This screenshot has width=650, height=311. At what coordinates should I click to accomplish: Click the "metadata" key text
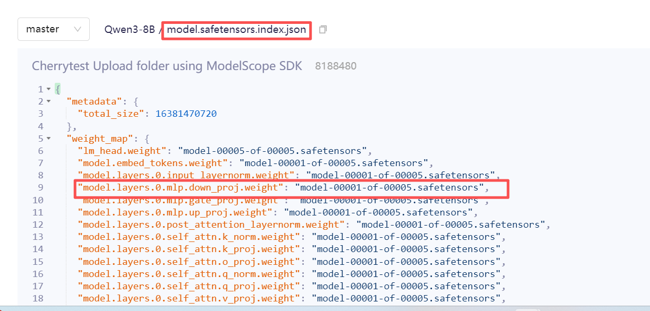pyautogui.click(x=95, y=101)
